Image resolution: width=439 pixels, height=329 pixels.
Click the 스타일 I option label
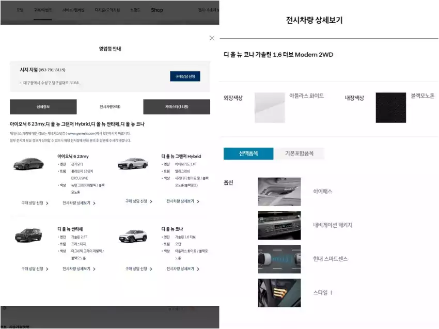pyautogui.click(x=322, y=293)
